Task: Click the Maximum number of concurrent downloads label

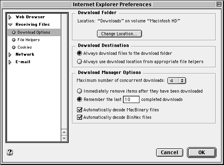Action: point(121,80)
